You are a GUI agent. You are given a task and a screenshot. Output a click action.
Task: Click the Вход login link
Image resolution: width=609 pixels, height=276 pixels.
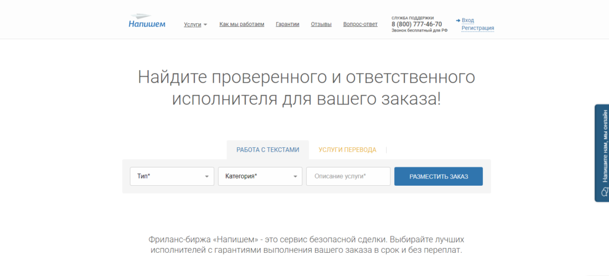(468, 20)
